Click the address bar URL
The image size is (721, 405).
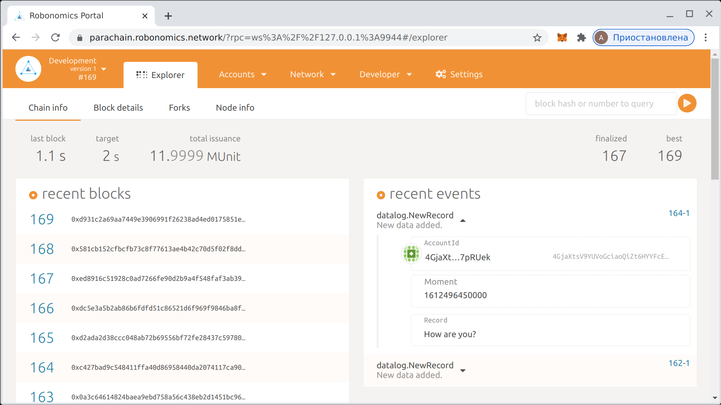pyautogui.click(x=268, y=37)
